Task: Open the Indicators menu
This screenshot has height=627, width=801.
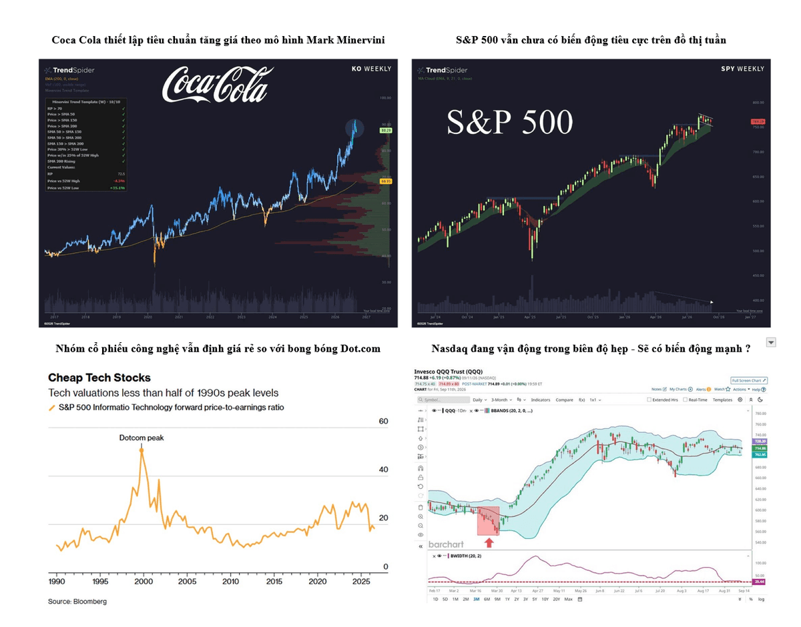Action: [x=541, y=400]
